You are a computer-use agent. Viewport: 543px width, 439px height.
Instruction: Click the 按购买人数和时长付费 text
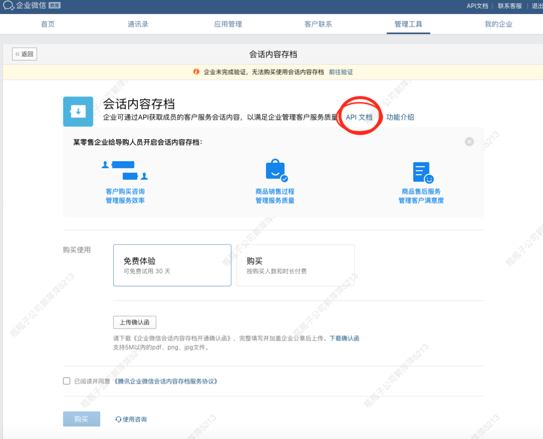point(277,271)
